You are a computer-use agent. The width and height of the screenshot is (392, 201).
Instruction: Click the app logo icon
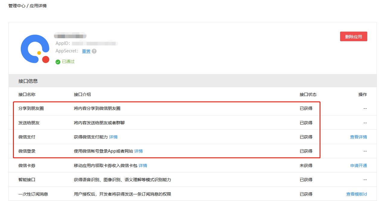[35, 49]
